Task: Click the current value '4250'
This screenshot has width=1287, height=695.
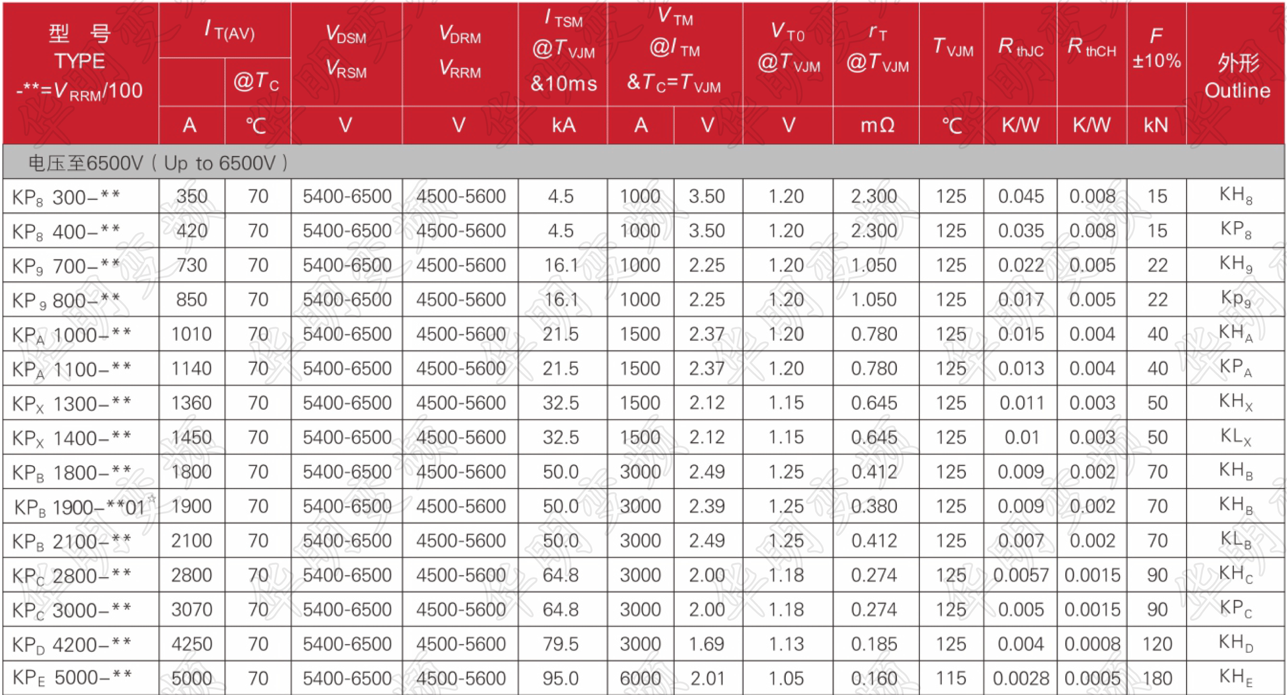Action: point(192,644)
